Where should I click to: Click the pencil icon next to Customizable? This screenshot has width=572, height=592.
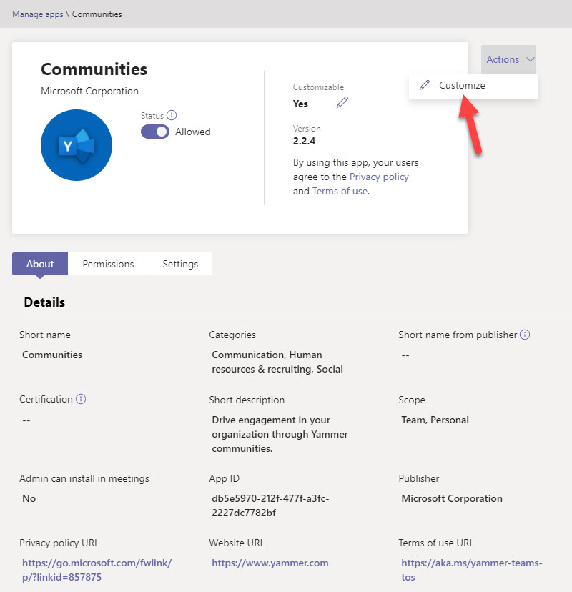click(x=342, y=103)
